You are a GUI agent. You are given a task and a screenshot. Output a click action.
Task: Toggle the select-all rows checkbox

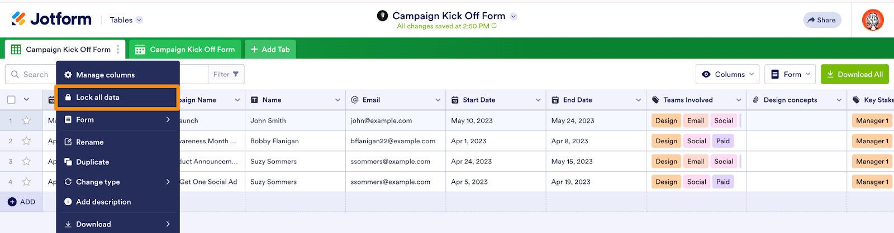11,100
